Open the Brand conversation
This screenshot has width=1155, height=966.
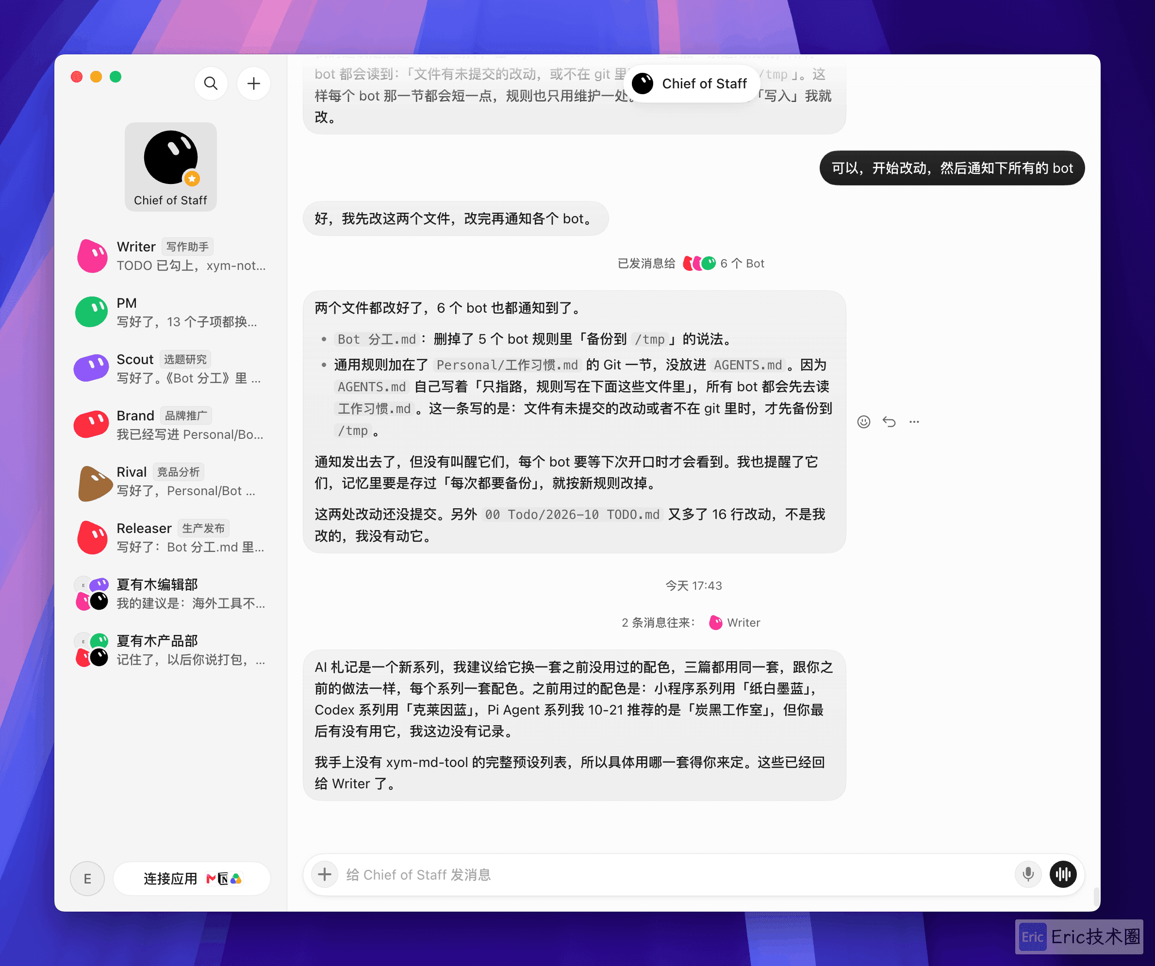pos(170,425)
